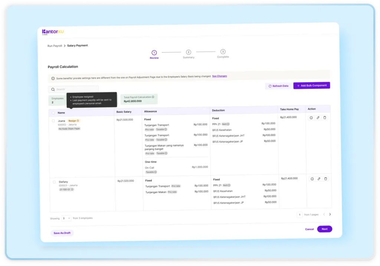The height and width of the screenshot is (266, 380).
Task: Click the Add Bulk Component button
Action: 311,86
